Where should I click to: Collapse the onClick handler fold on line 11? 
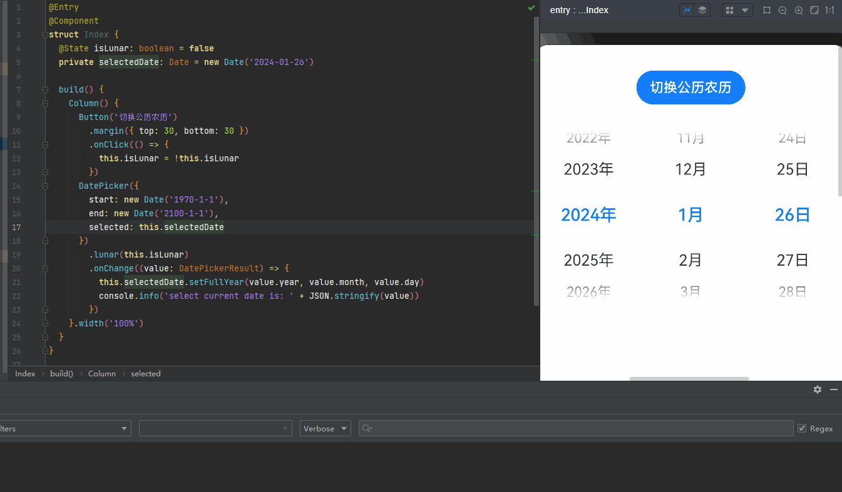pyautogui.click(x=45, y=144)
